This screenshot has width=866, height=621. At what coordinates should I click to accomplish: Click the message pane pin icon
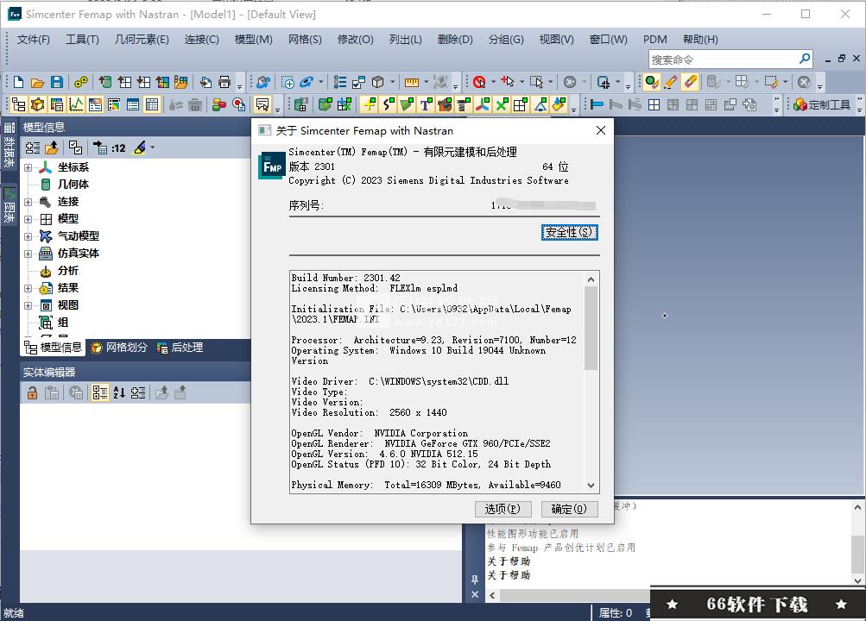475,580
